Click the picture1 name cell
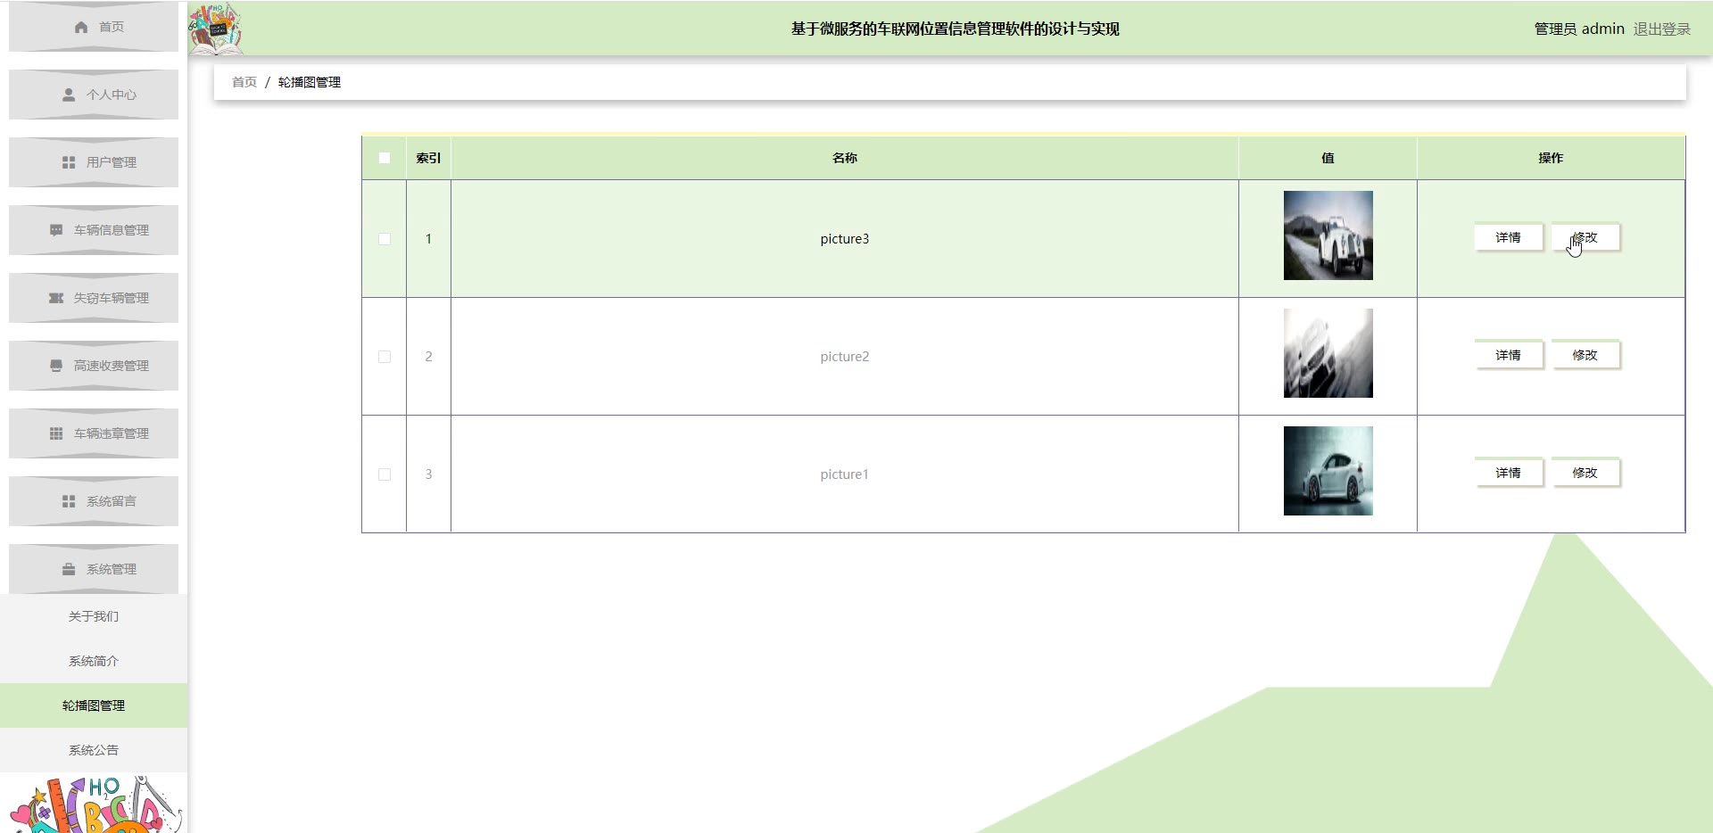 (x=845, y=474)
